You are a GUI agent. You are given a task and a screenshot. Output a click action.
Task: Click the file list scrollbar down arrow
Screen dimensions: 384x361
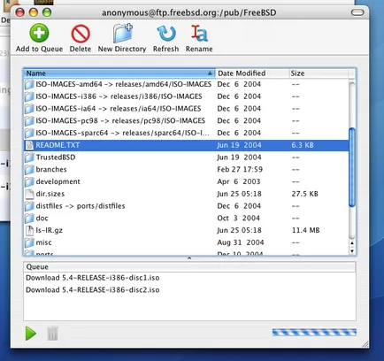pyautogui.click(x=352, y=251)
